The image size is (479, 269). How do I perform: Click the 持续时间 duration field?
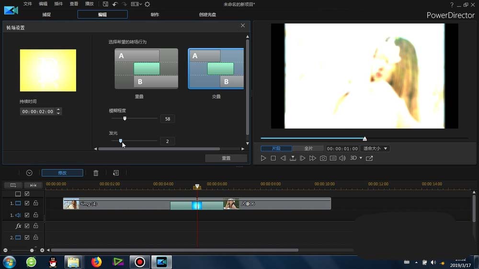37,112
